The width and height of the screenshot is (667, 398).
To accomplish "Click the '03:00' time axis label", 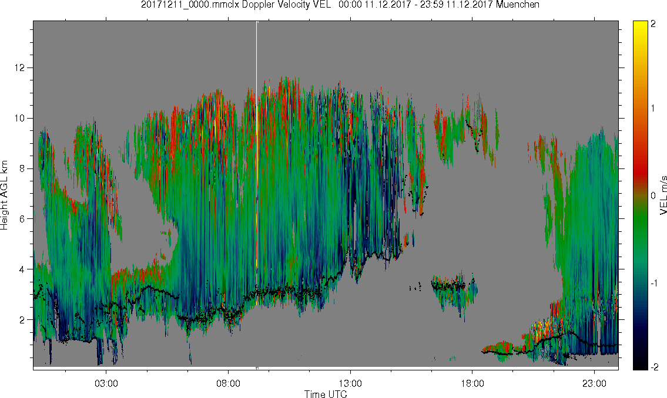I will [106, 383].
